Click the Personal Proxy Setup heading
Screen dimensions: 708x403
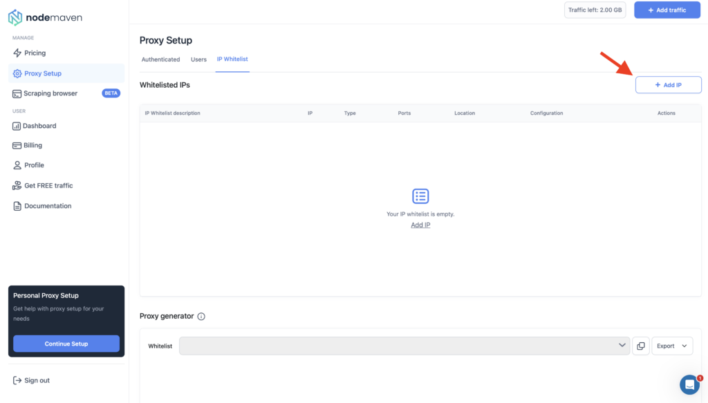[x=46, y=296]
